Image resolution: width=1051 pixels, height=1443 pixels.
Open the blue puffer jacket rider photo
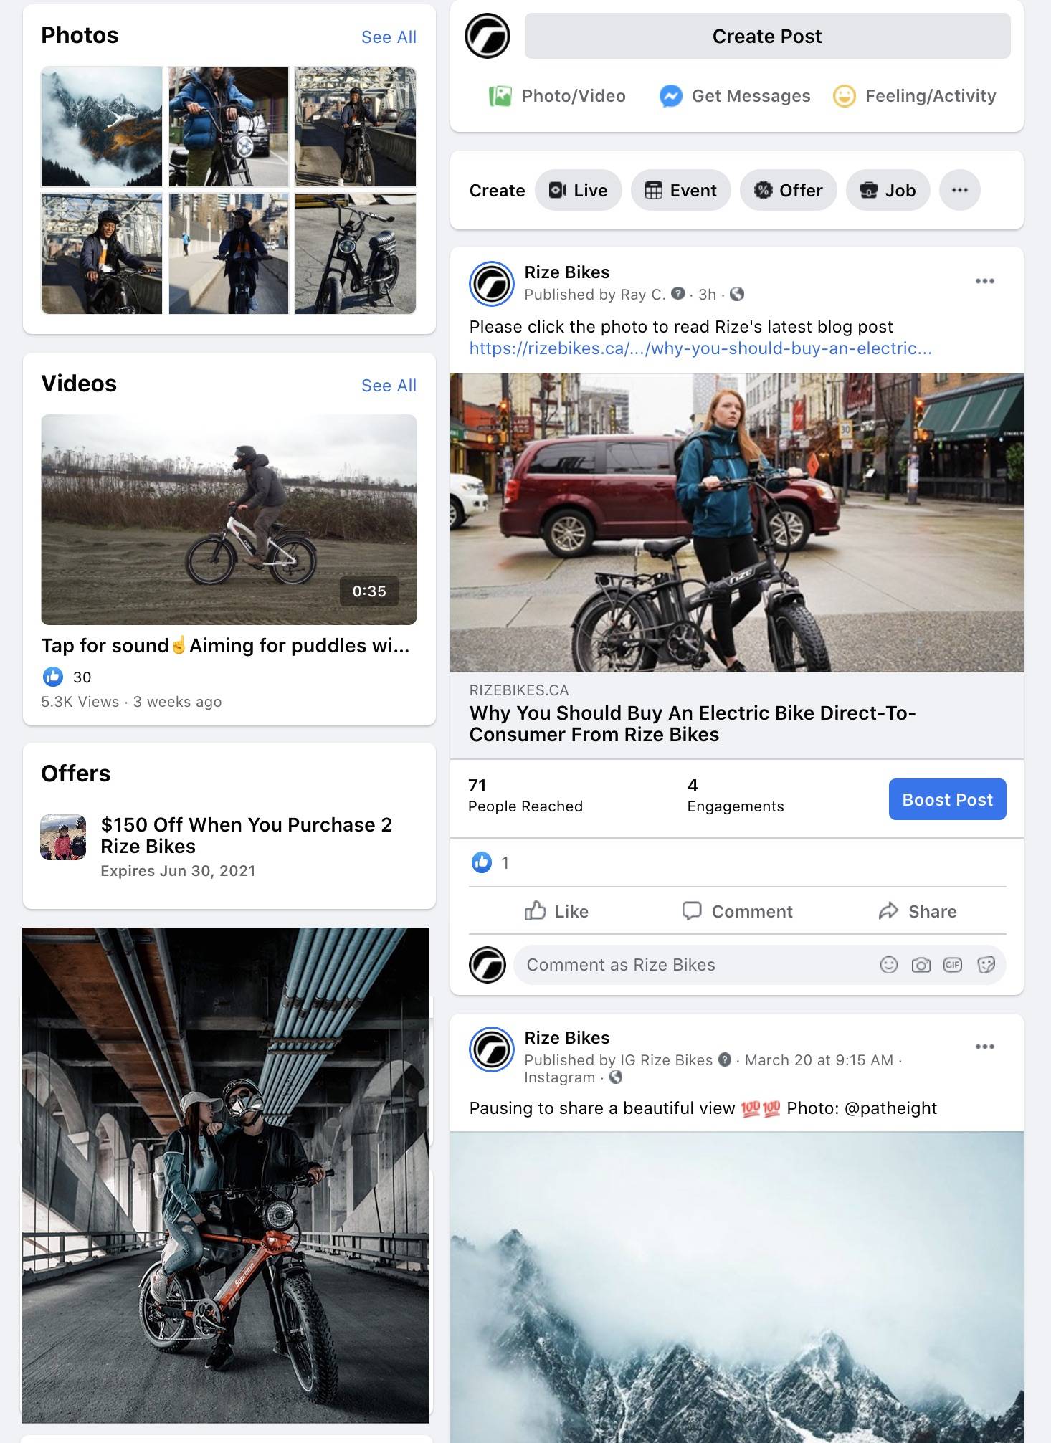pos(229,127)
